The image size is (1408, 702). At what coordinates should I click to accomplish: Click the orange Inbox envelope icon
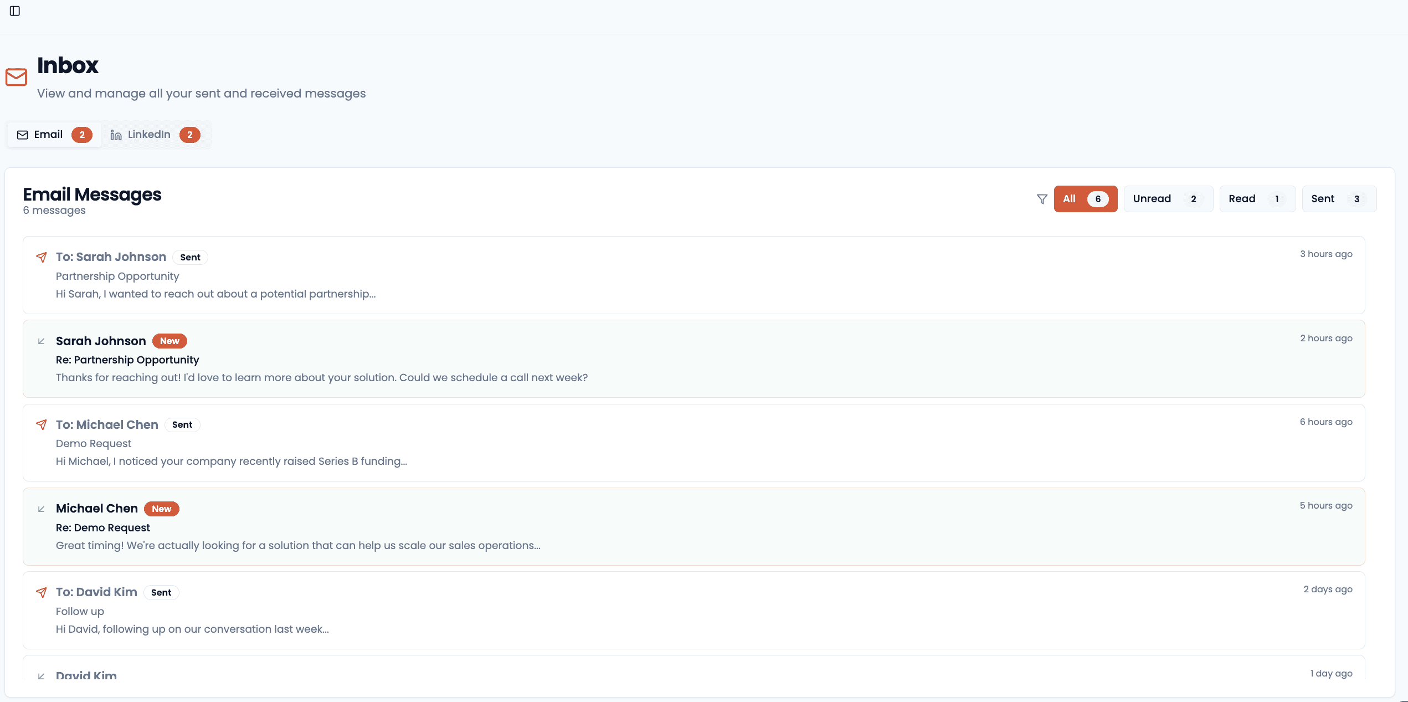(x=17, y=77)
